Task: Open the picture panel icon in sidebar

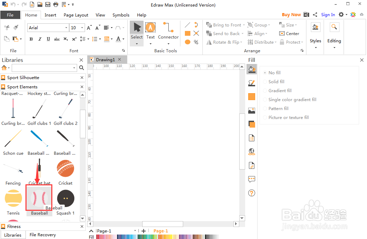Action: click(x=252, y=111)
